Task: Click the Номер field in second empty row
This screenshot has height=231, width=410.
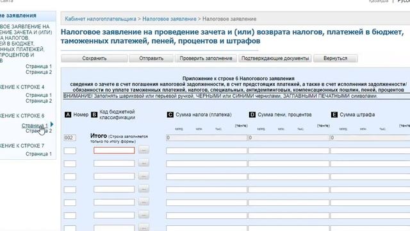Action: point(70,164)
